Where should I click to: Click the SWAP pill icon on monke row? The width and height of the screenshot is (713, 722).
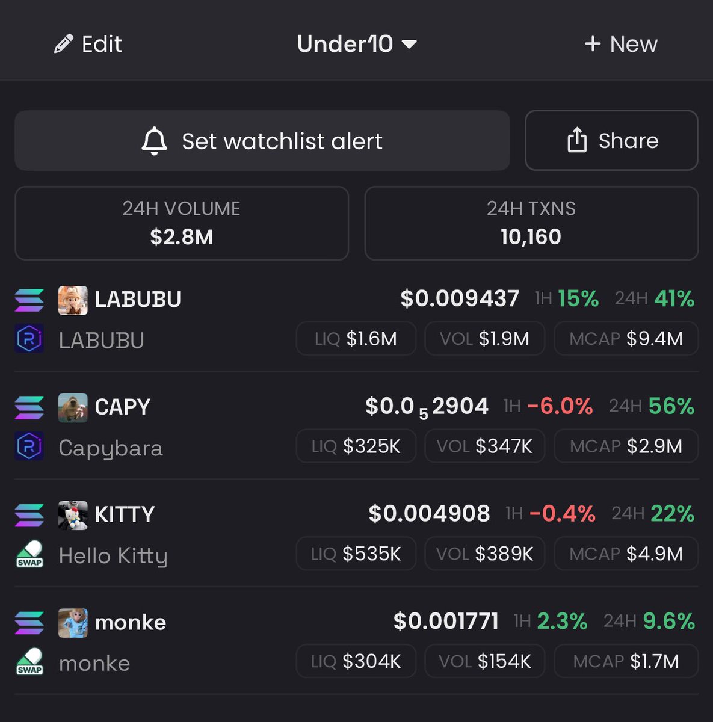[29, 662]
